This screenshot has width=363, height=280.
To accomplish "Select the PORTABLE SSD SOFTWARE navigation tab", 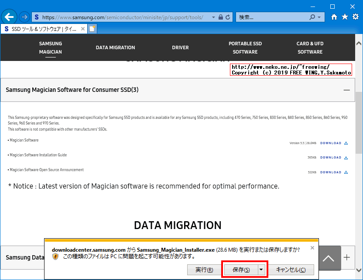I will (x=245, y=47).
